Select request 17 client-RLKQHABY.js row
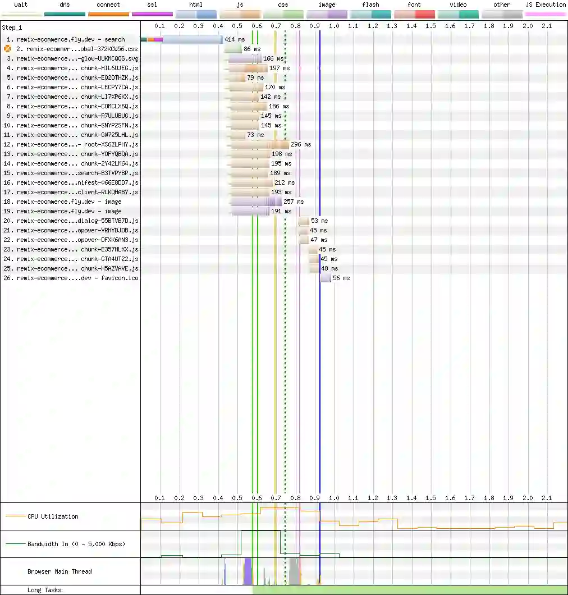This screenshot has width=568, height=595. [x=71, y=192]
